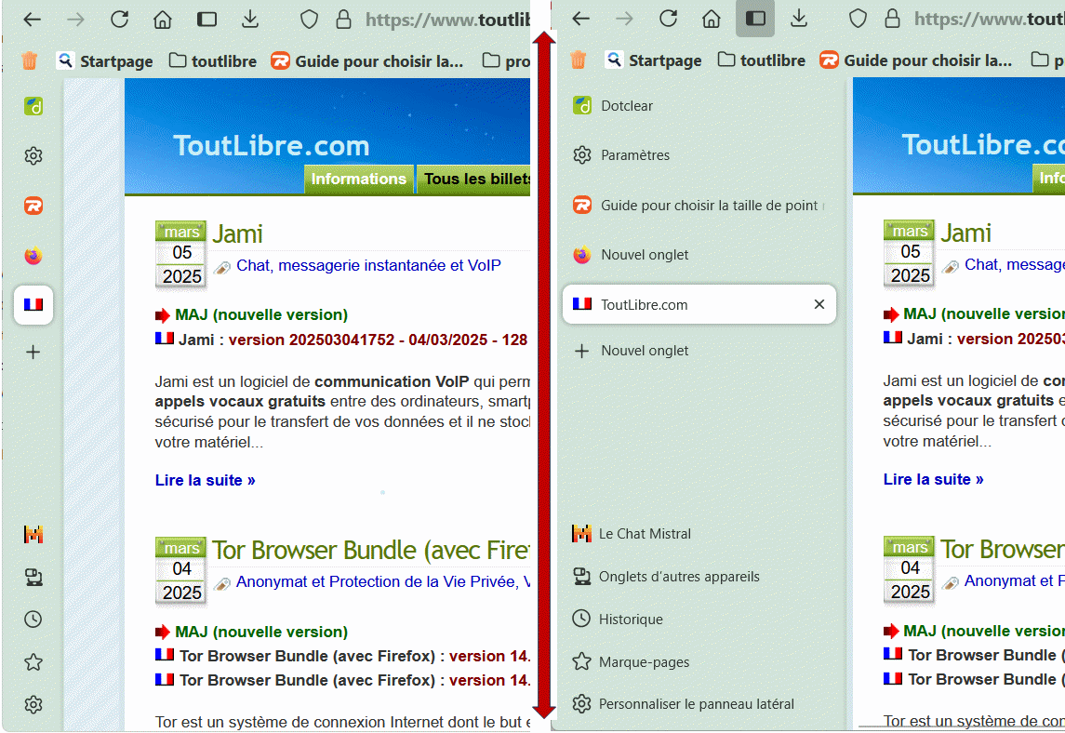The height and width of the screenshot is (733, 1065).
Task: Open Marque-pages in the expanded sidebar
Action: pos(631,661)
